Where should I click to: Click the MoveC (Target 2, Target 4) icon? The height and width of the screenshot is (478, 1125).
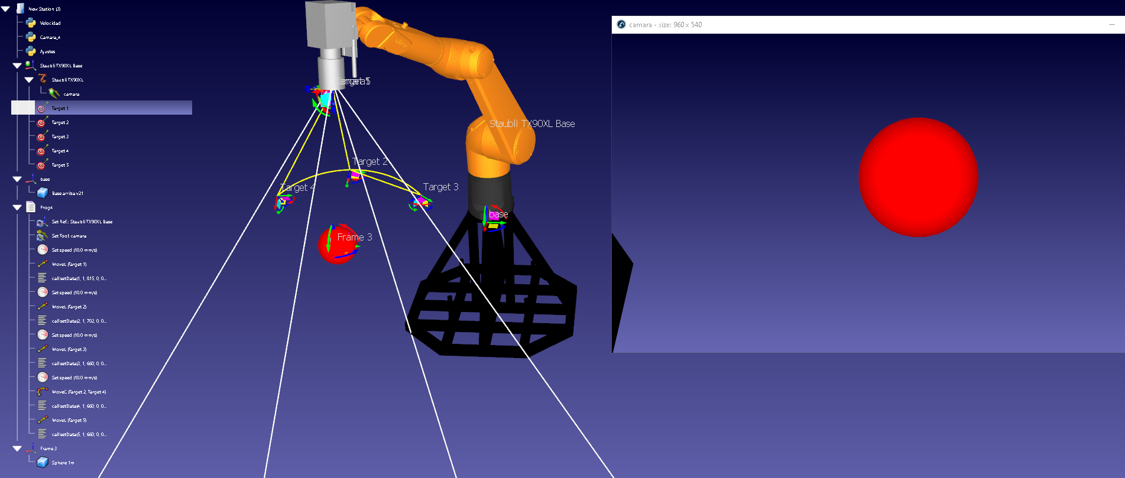click(43, 392)
